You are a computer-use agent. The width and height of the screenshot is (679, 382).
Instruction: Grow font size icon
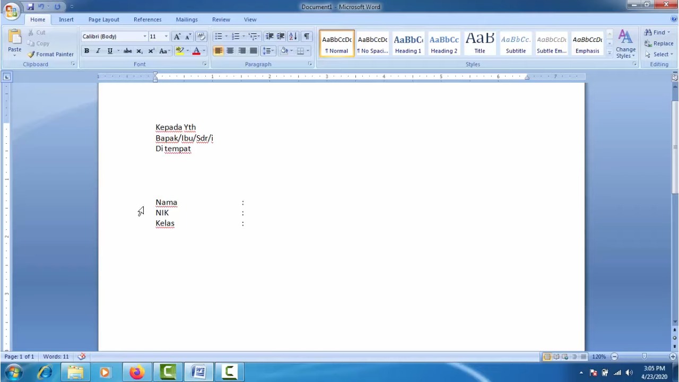point(177,36)
